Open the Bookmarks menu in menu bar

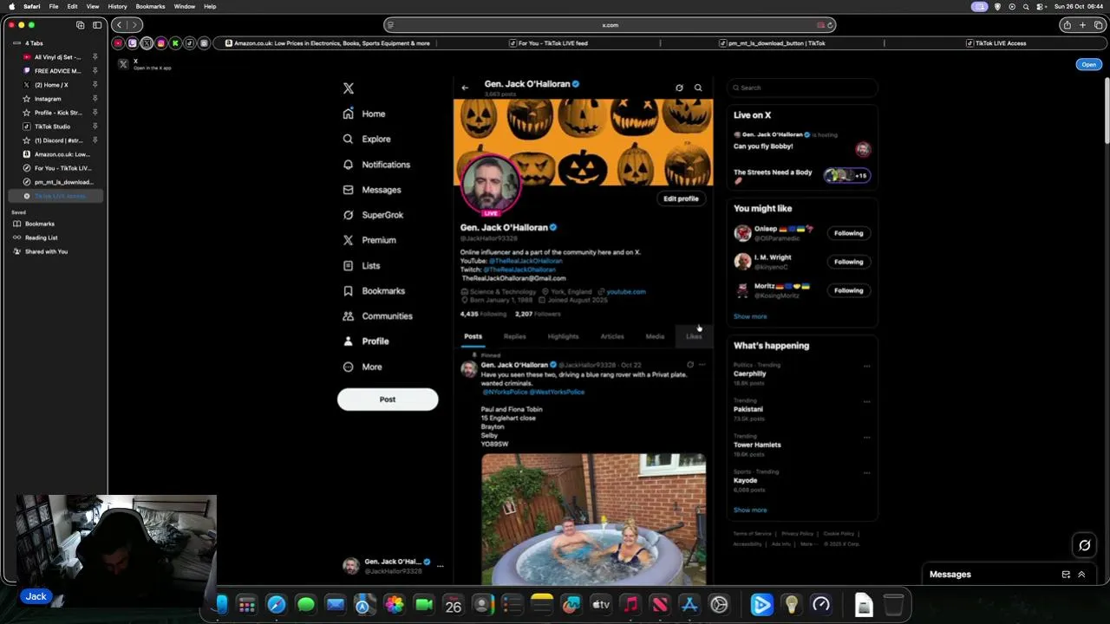150,6
